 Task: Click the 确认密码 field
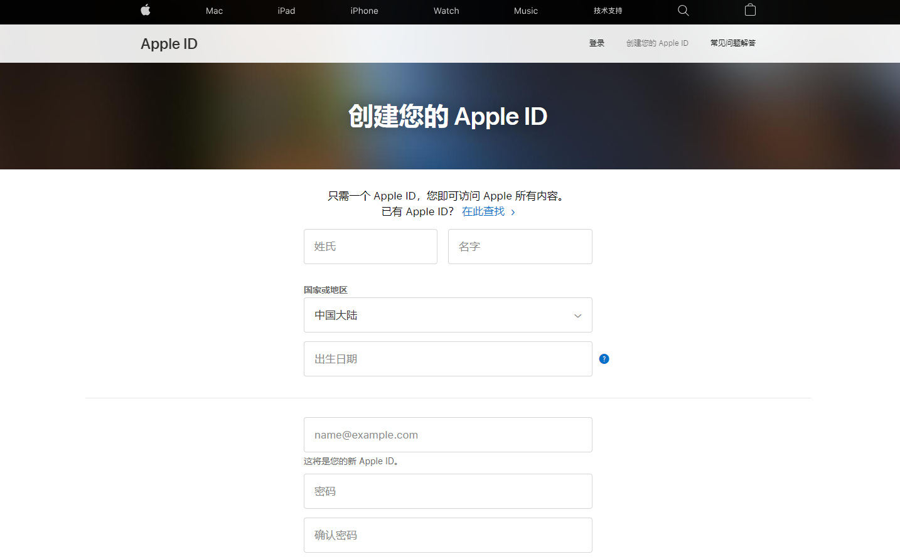point(448,535)
